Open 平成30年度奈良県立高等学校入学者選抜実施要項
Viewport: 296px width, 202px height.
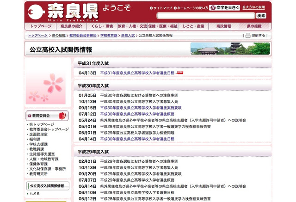[x=141, y=108]
